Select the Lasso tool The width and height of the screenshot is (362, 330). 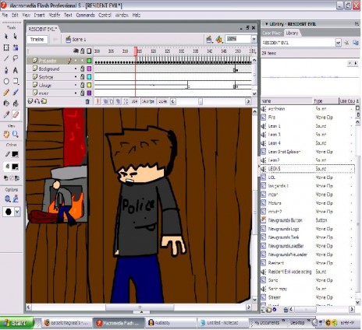pos(16,58)
